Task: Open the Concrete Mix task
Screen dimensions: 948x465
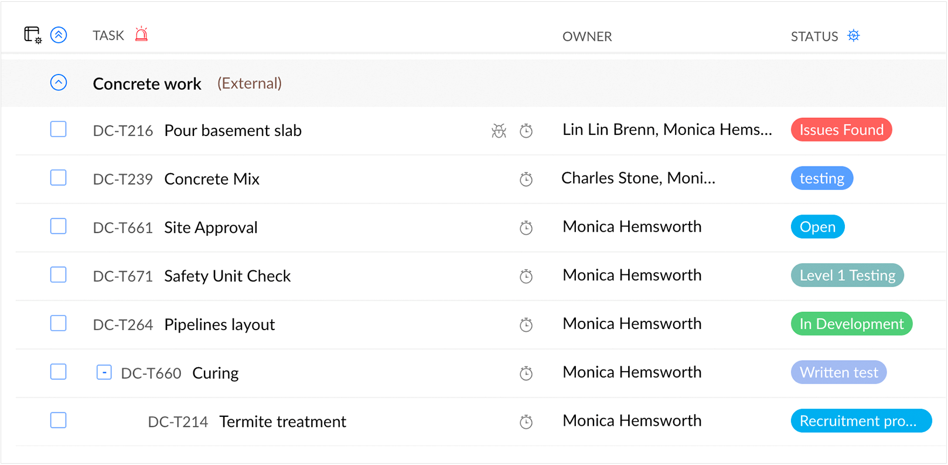Action: pyautogui.click(x=212, y=179)
